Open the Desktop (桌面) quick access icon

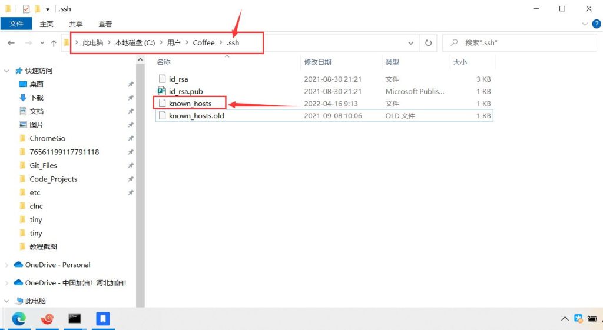click(23, 84)
